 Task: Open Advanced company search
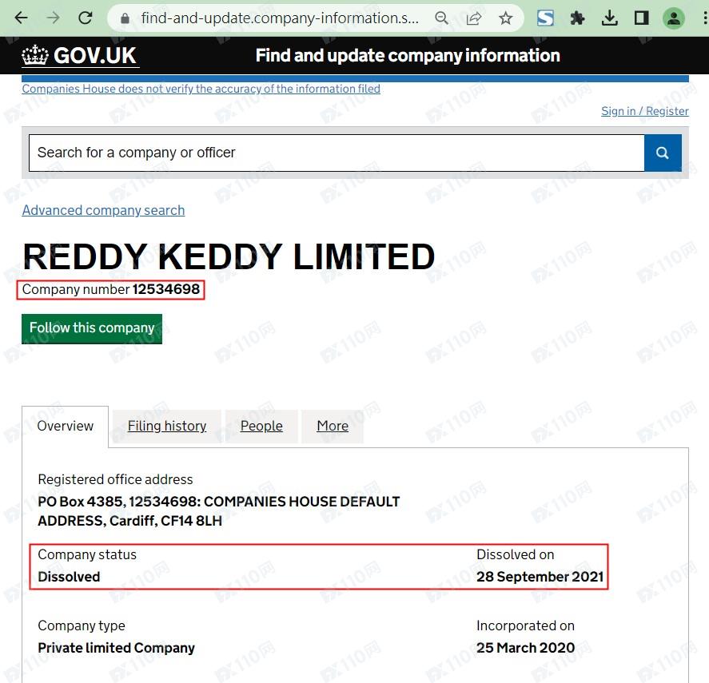click(103, 210)
